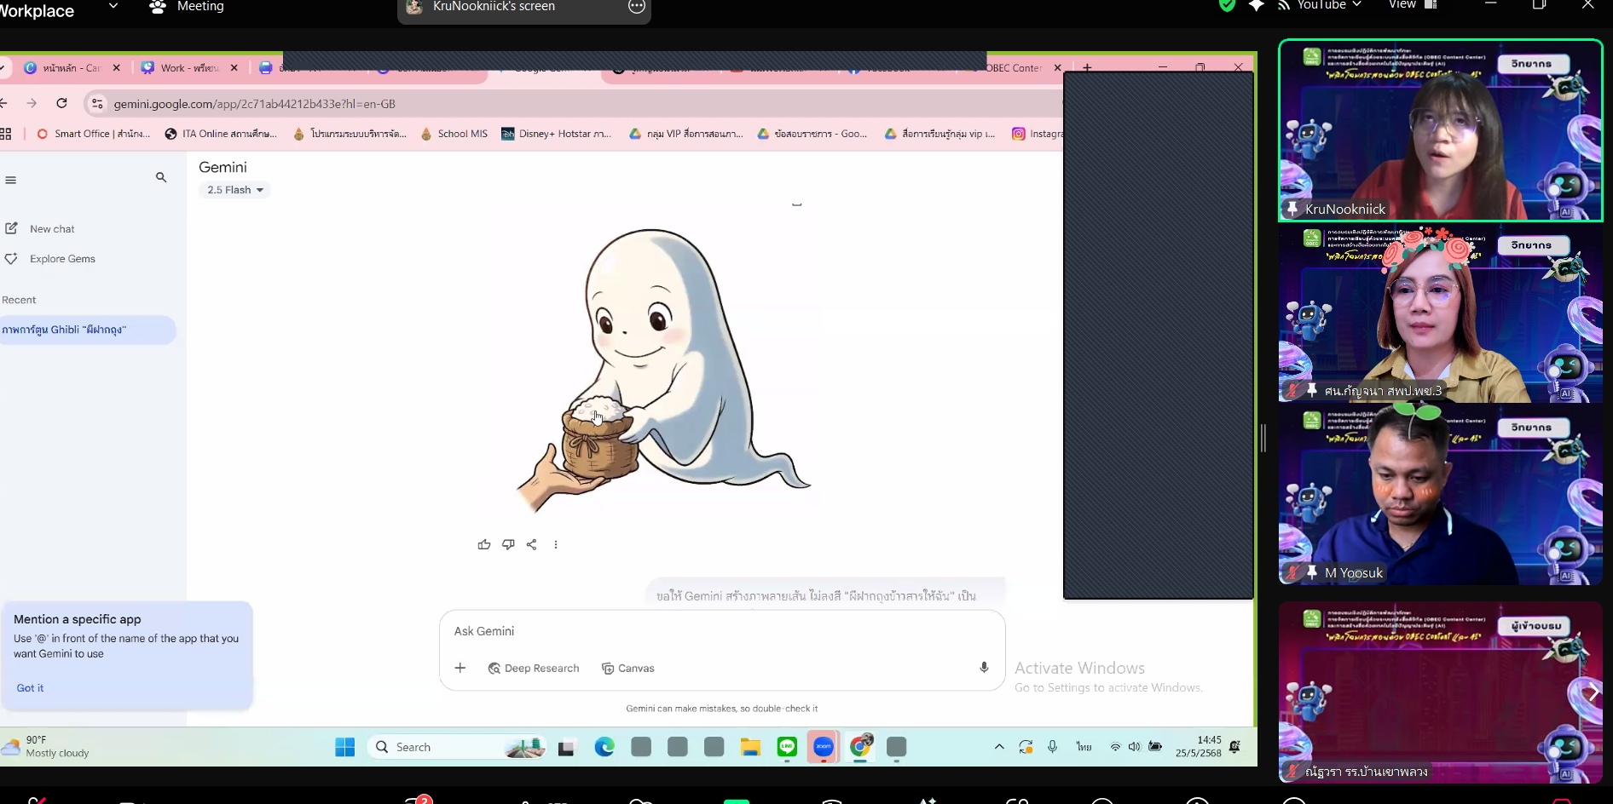The width and height of the screenshot is (1613, 804).
Task: Open ITA Online bookmark
Action: [221, 134]
